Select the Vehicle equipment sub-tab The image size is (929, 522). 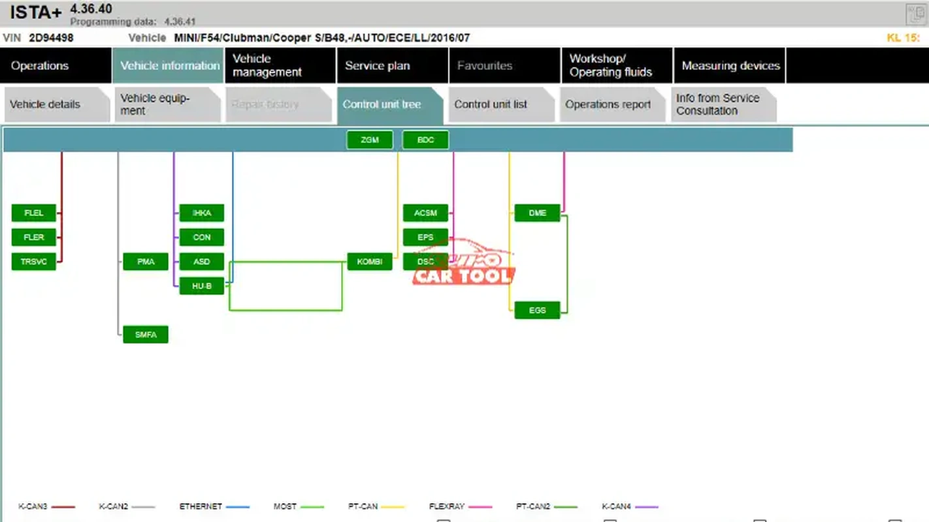168,104
